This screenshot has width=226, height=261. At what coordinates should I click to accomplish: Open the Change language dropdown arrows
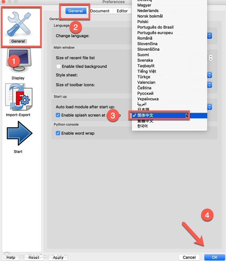(209, 36)
